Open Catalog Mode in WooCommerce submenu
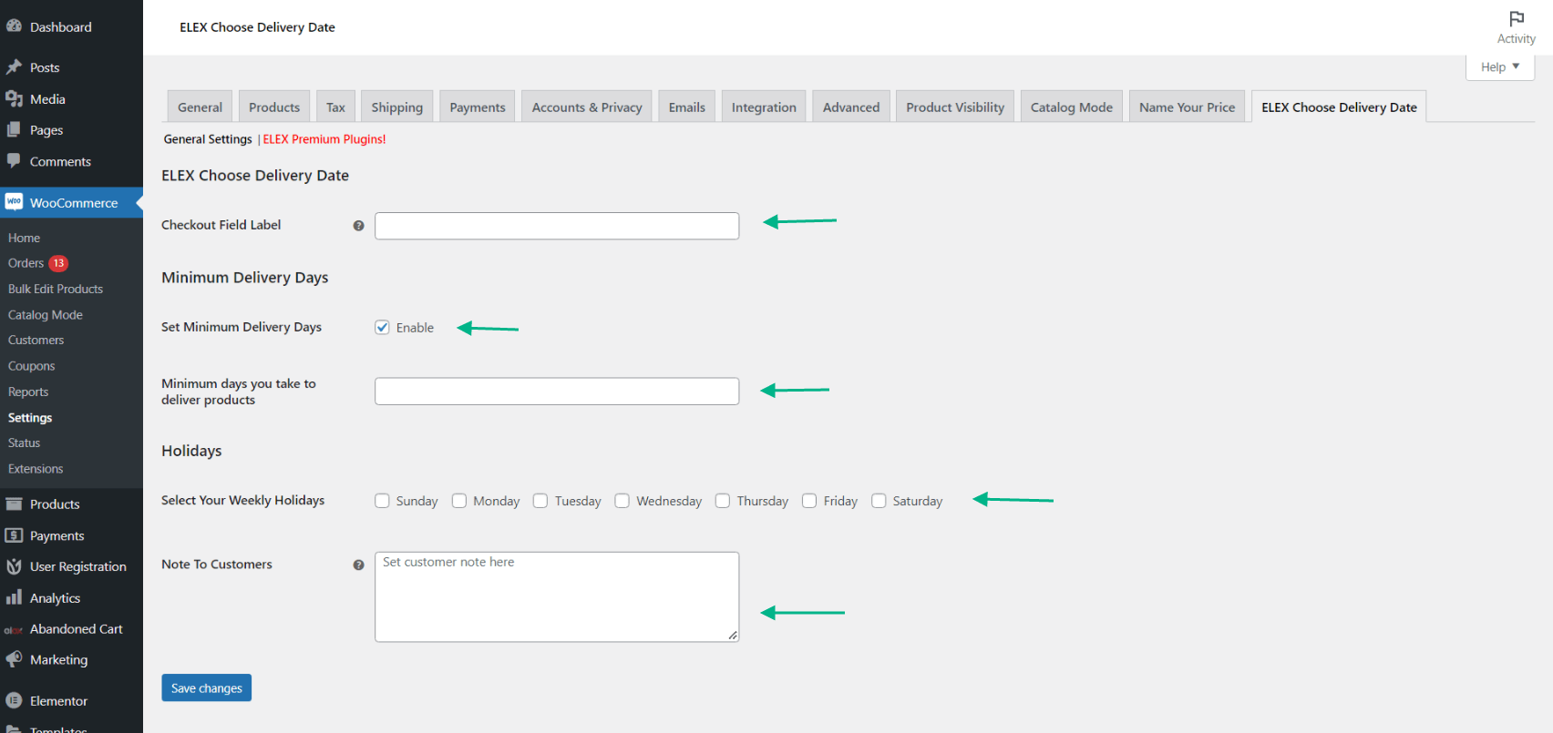Image resolution: width=1553 pixels, height=733 pixels. click(x=46, y=315)
